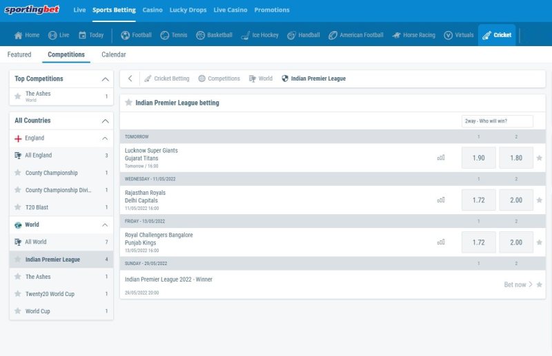
Task: Star the Indian Premier League betting heading
Action: pyautogui.click(x=128, y=103)
